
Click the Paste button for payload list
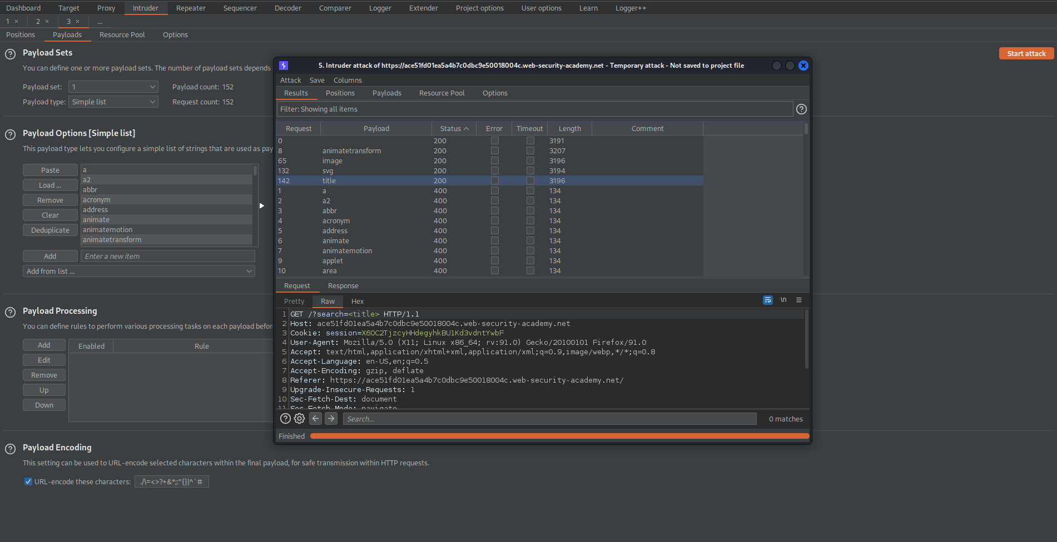pos(50,170)
